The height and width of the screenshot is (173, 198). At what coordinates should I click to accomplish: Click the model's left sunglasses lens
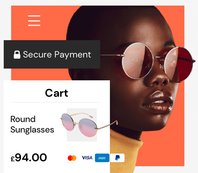(138, 61)
